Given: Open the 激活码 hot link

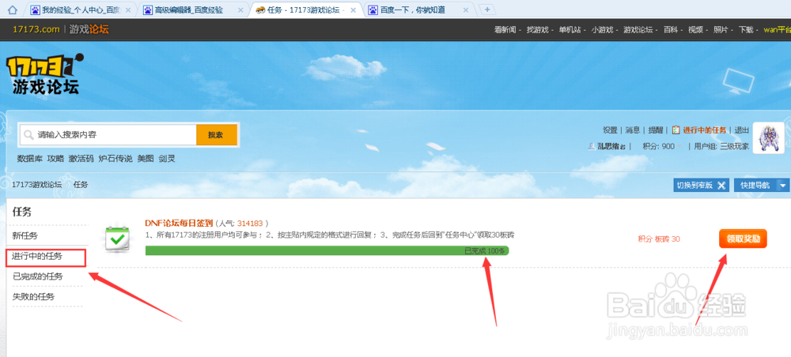Looking at the screenshot, I should (x=81, y=159).
